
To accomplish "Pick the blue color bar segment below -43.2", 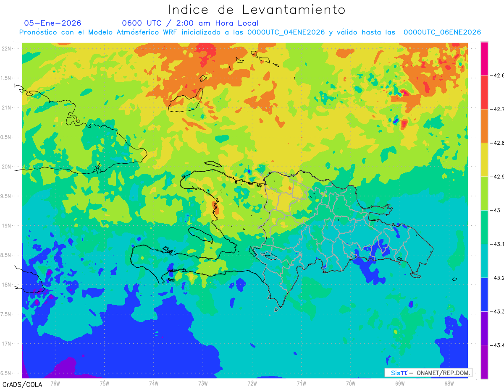I will [x=484, y=295].
